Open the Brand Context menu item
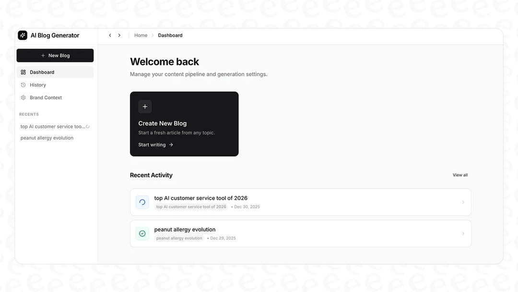Screen dimensions: 518x292 46,97
